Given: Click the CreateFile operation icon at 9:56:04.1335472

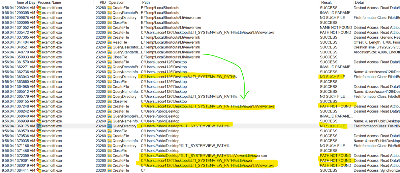Looking at the screenshot, I should pos(110,33).
